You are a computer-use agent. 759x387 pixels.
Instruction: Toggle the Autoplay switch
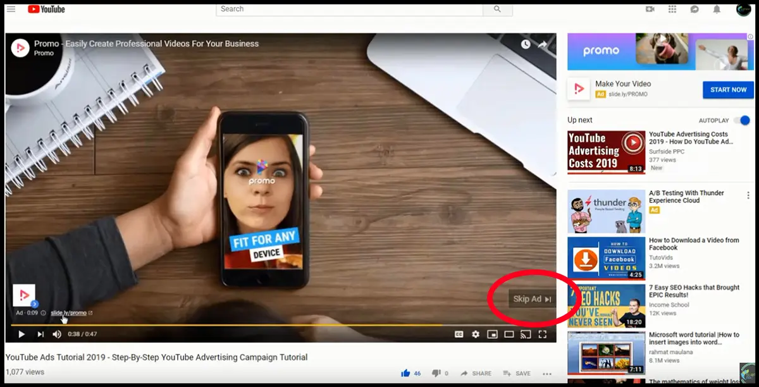pyautogui.click(x=742, y=120)
